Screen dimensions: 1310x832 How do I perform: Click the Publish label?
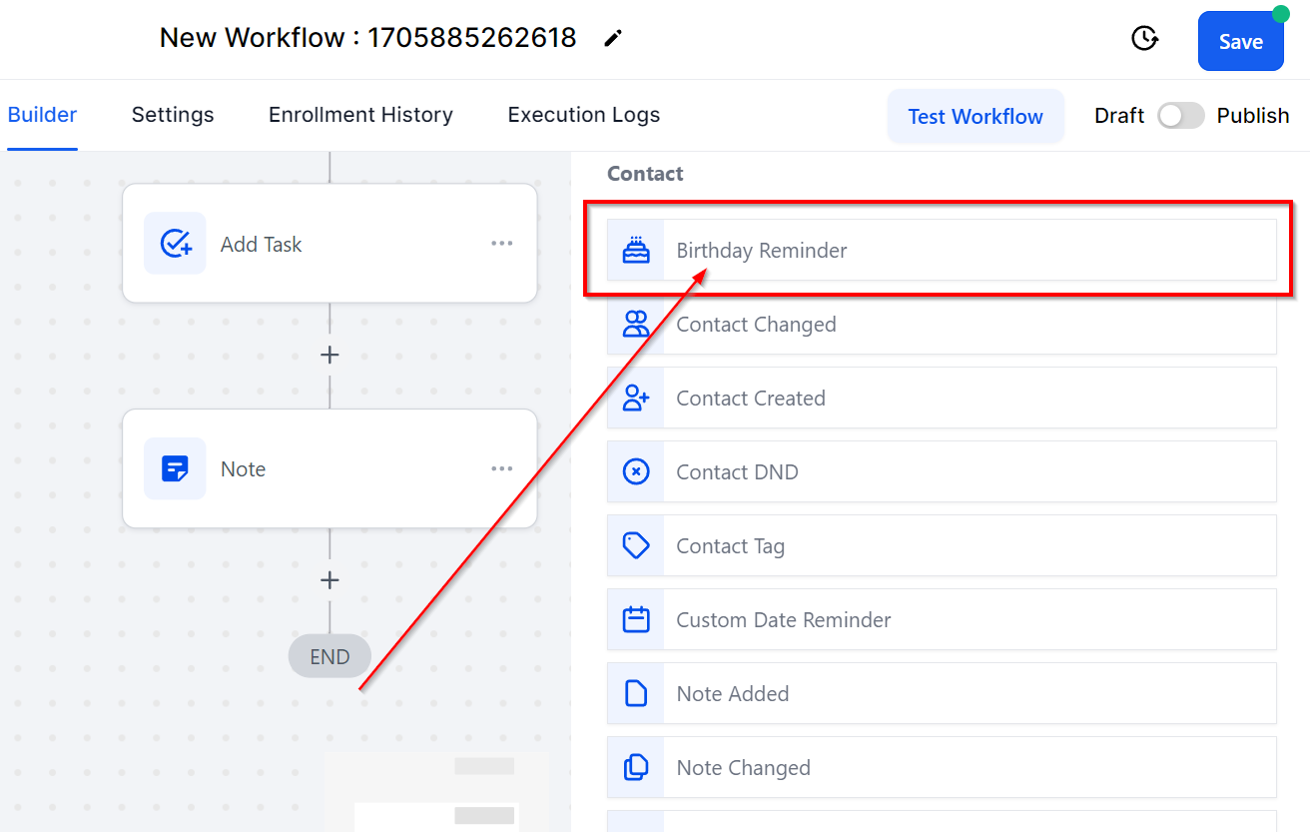pyautogui.click(x=1253, y=116)
